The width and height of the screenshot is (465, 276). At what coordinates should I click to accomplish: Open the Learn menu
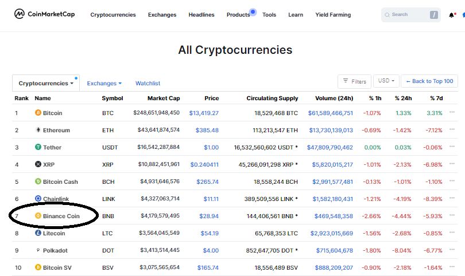pos(296,14)
